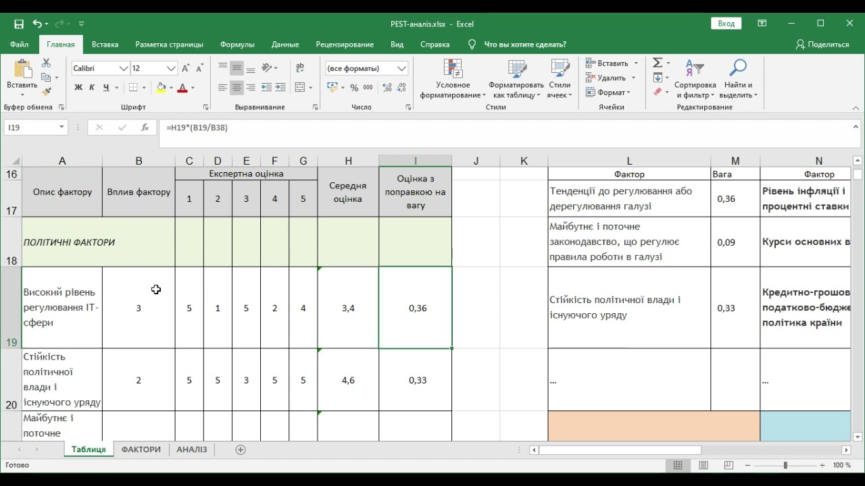This screenshot has width=865, height=486.
Task: Add a new sheet with plus icon
Action: [x=241, y=450]
